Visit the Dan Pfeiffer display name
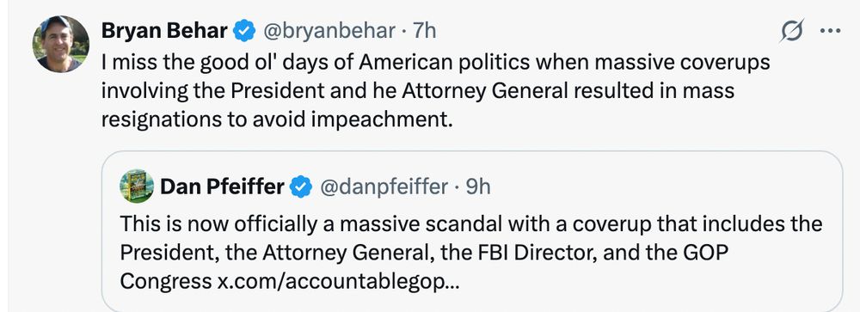Screen dimensions: 860x312 pos(222,187)
